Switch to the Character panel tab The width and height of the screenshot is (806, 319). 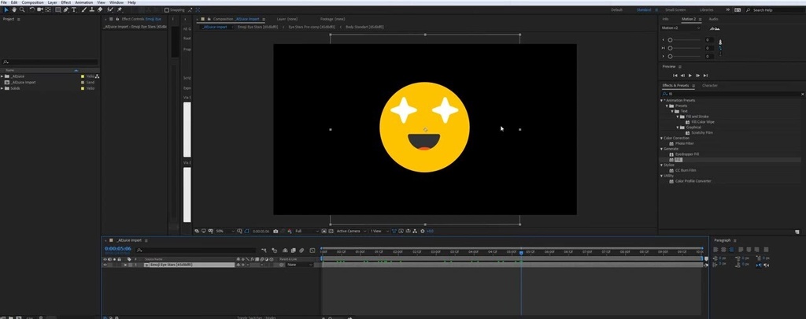tap(710, 85)
